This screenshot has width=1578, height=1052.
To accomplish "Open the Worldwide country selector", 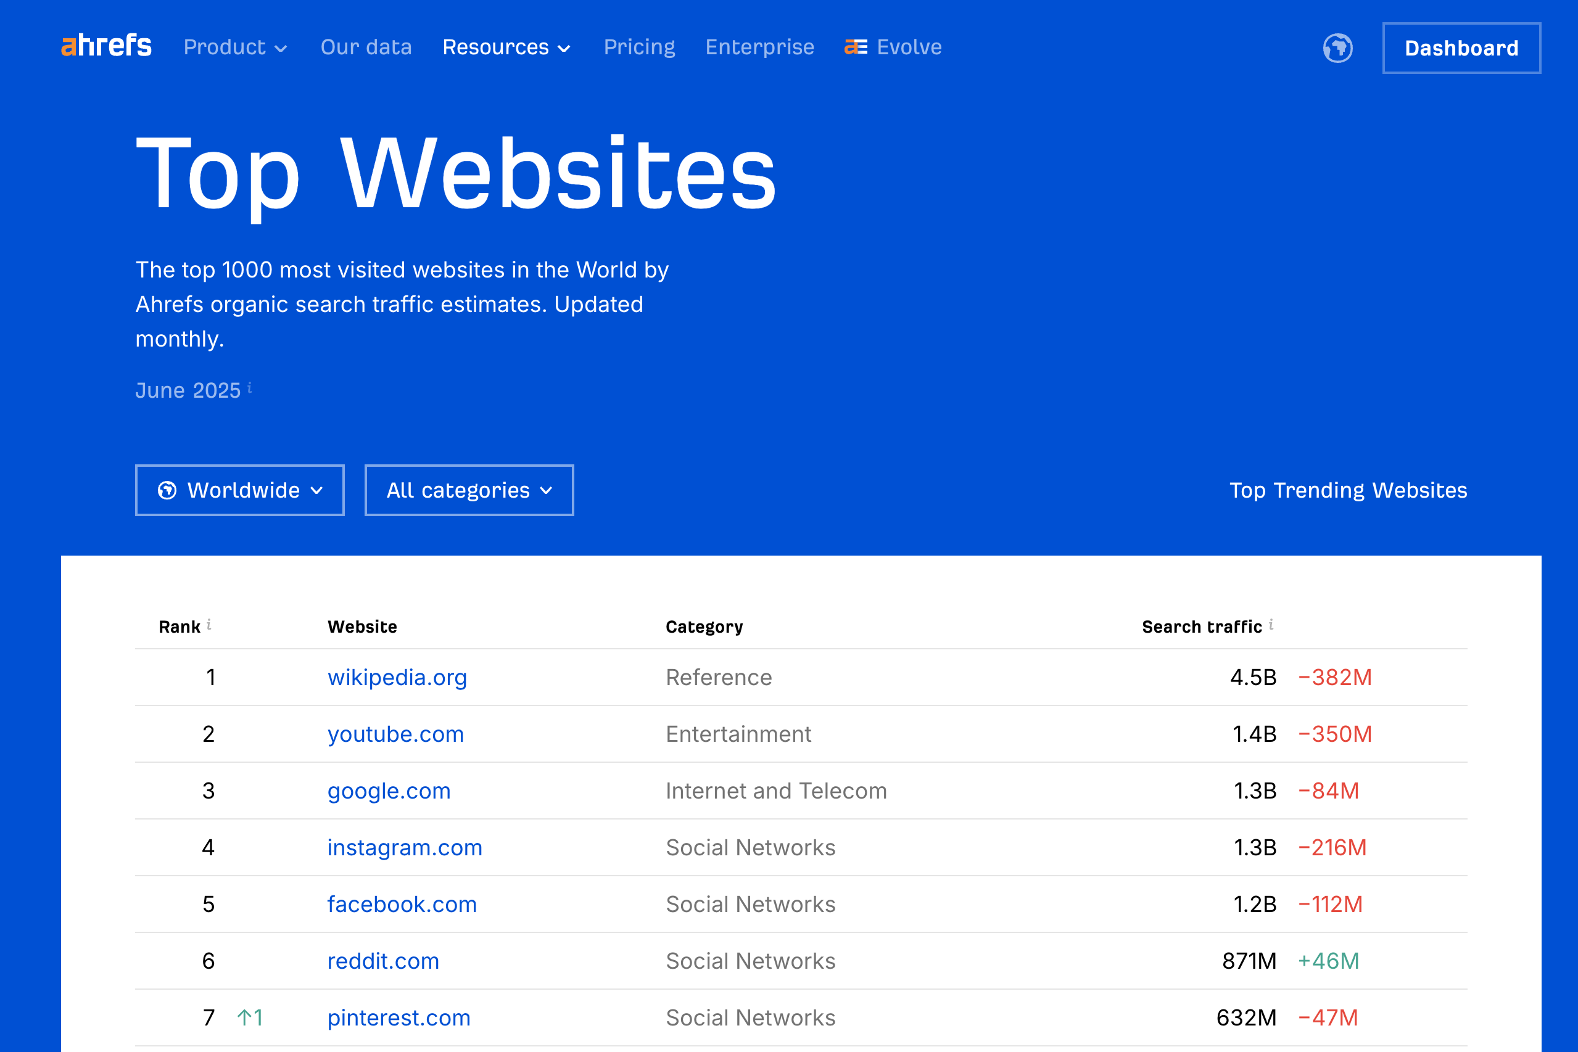I will 239,490.
